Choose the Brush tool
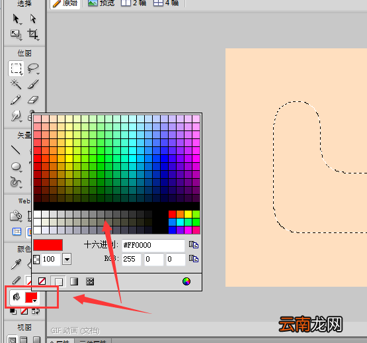The width and height of the screenshot is (367, 343). click(33, 84)
